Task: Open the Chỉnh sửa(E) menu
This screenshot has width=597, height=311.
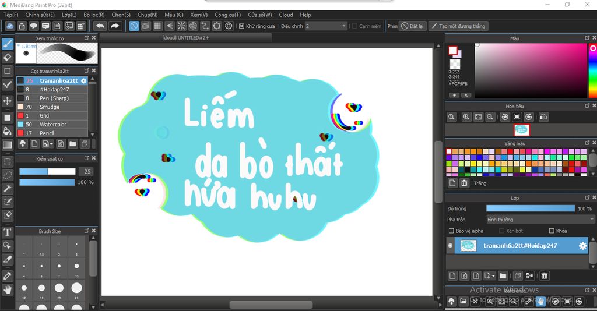Action: (40, 15)
